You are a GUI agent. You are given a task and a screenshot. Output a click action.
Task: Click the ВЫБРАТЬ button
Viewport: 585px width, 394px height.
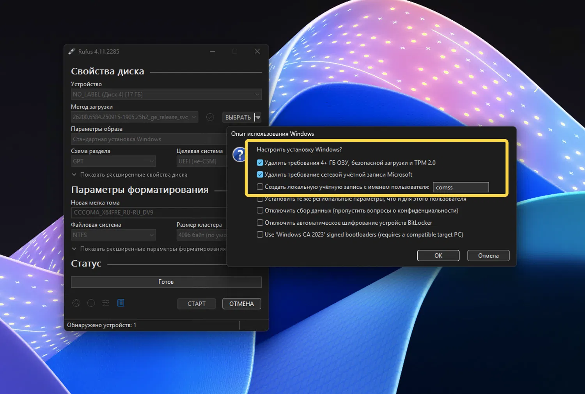coord(238,117)
